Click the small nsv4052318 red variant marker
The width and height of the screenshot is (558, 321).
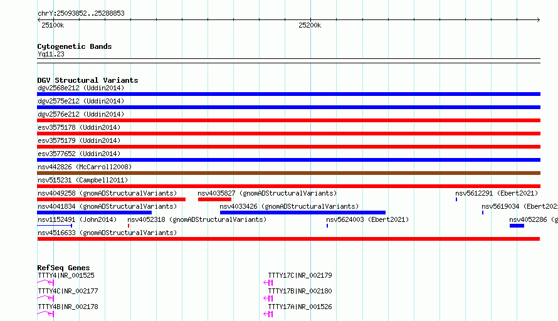click(129, 226)
